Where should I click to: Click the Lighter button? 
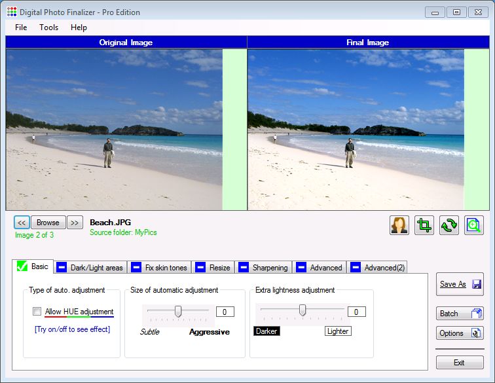point(338,331)
